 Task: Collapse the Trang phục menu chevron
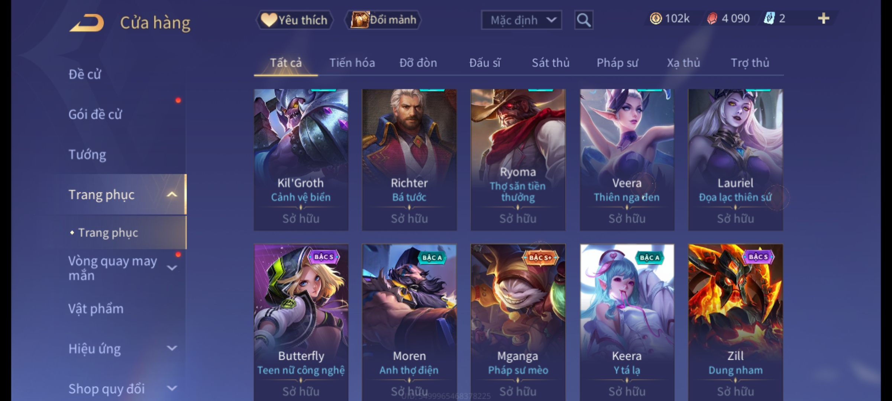172,195
